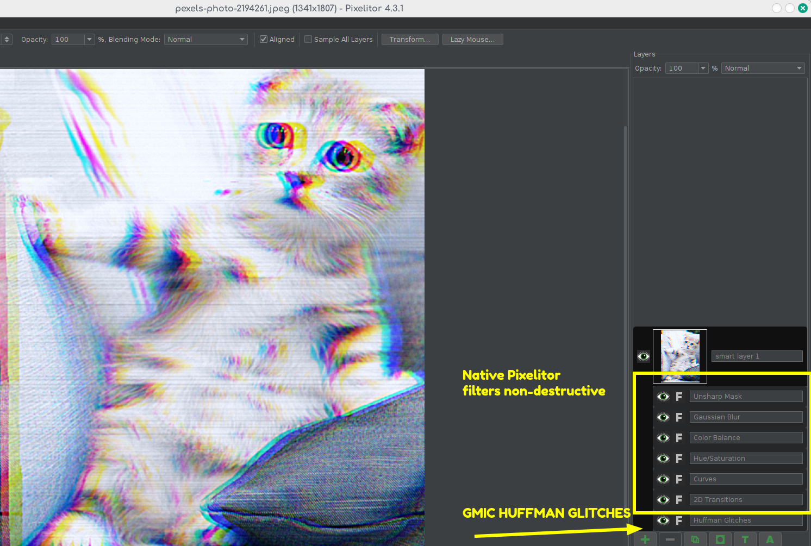Click the F filter icon beside 2D Transitions
Viewport: 811px width, 546px height.
click(x=679, y=500)
